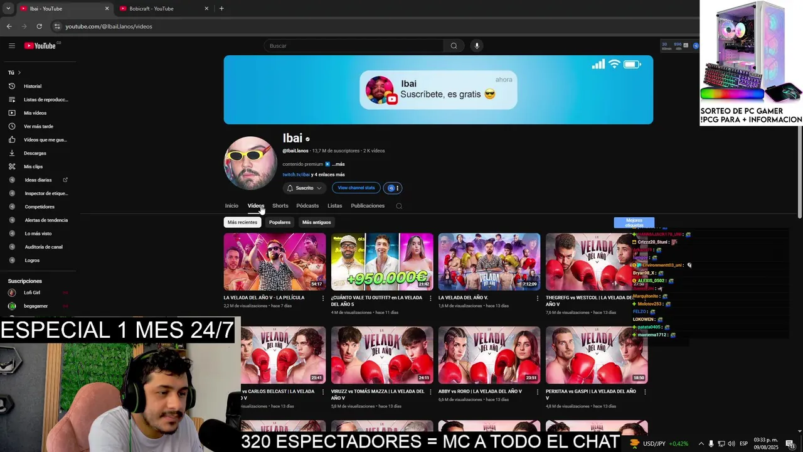This screenshot has height=452, width=803.
Task: Click Mejores etiquetas button
Action: click(x=634, y=223)
